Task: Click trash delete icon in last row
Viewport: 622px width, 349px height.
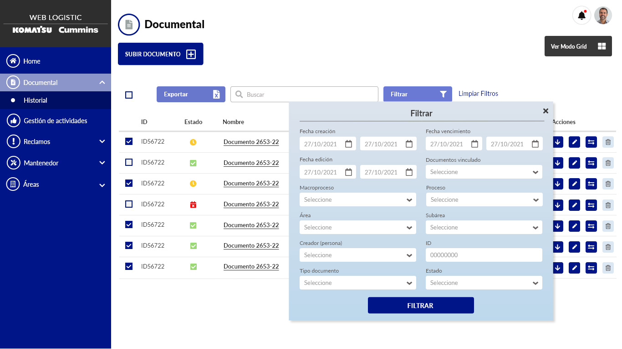Action: [x=608, y=268]
